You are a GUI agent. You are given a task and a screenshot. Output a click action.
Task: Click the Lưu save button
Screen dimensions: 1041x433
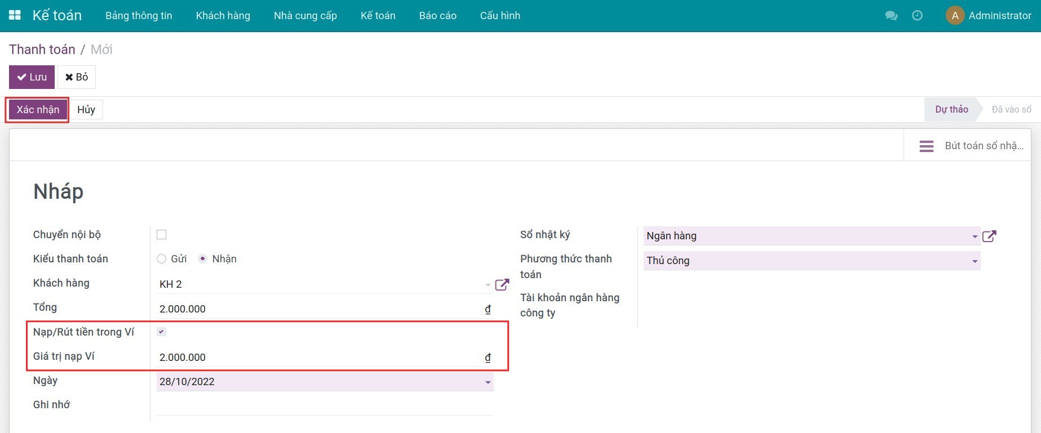click(x=32, y=77)
